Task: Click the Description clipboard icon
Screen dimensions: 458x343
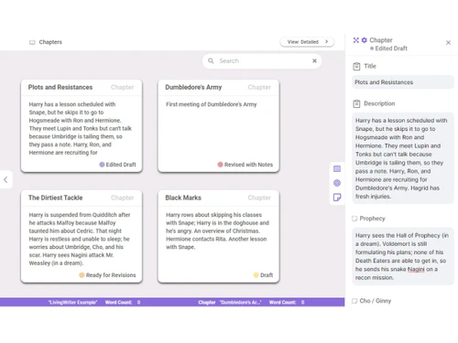Action: pos(356,103)
